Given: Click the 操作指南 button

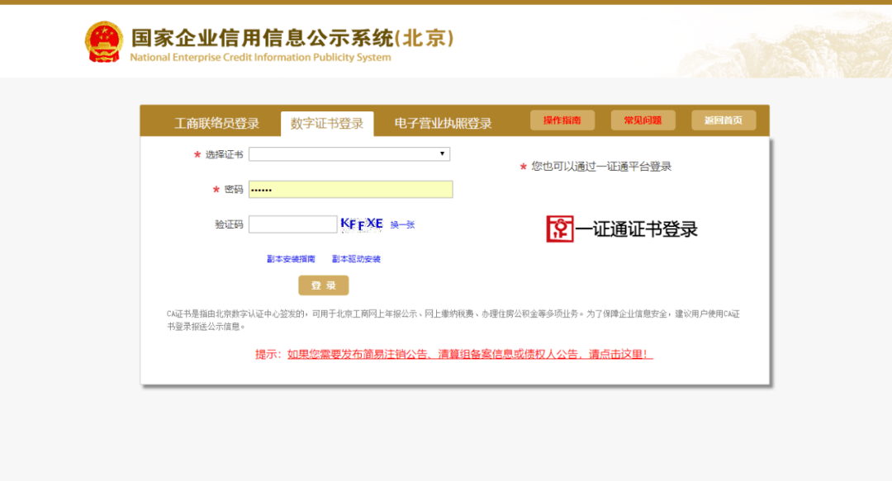Looking at the screenshot, I should click(x=562, y=120).
